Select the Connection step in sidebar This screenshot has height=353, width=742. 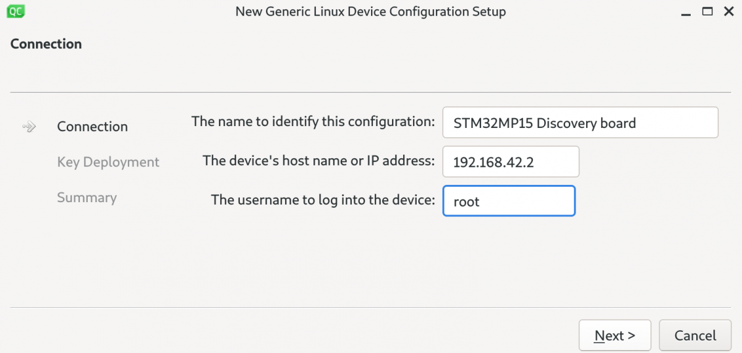(92, 127)
